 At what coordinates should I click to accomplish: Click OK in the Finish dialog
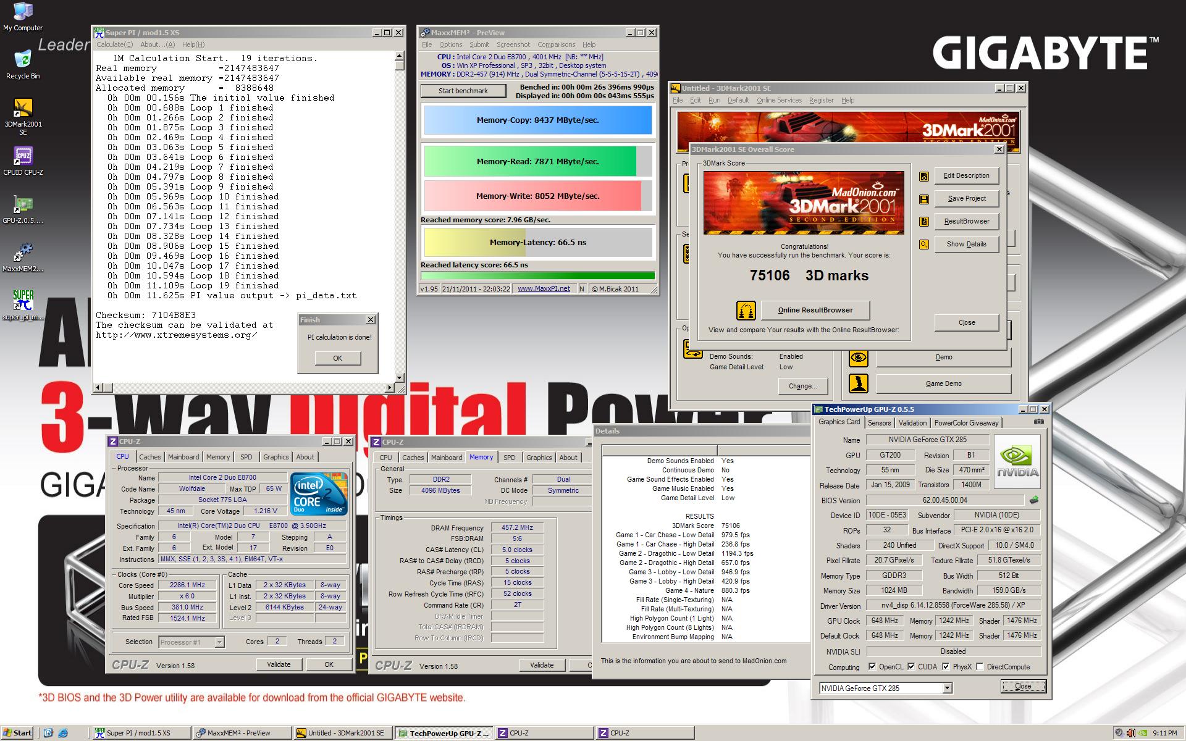(337, 358)
